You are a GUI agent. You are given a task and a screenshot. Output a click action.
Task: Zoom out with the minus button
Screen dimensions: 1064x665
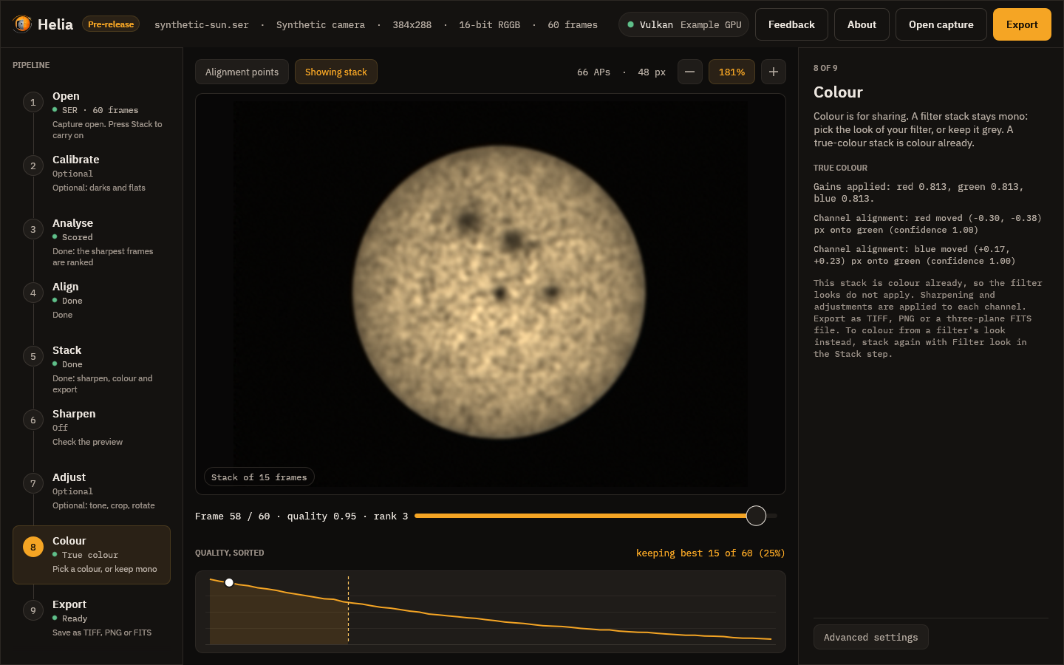coord(689,72)
